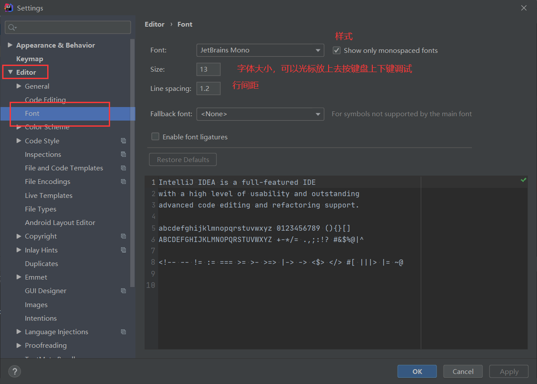Screen dimensions: 537x384
Task: Click the search magnifier icon in settings
Action: pyautogui.click(x=12, y=28)
